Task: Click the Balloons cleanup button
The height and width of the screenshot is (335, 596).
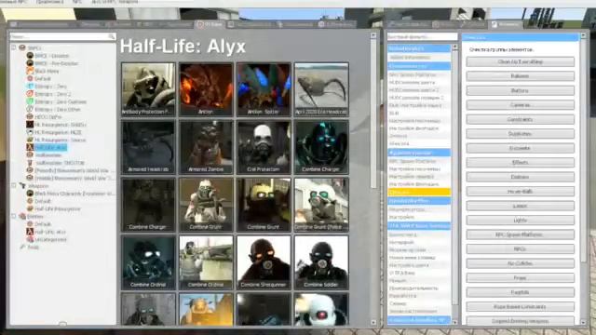Action: tap(520, 76)
